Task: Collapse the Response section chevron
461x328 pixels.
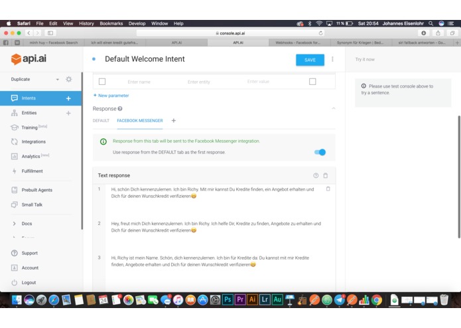Action: (x=334, y=108)
